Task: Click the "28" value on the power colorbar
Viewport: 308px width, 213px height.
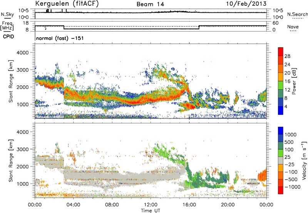Action: click(287, 56)
